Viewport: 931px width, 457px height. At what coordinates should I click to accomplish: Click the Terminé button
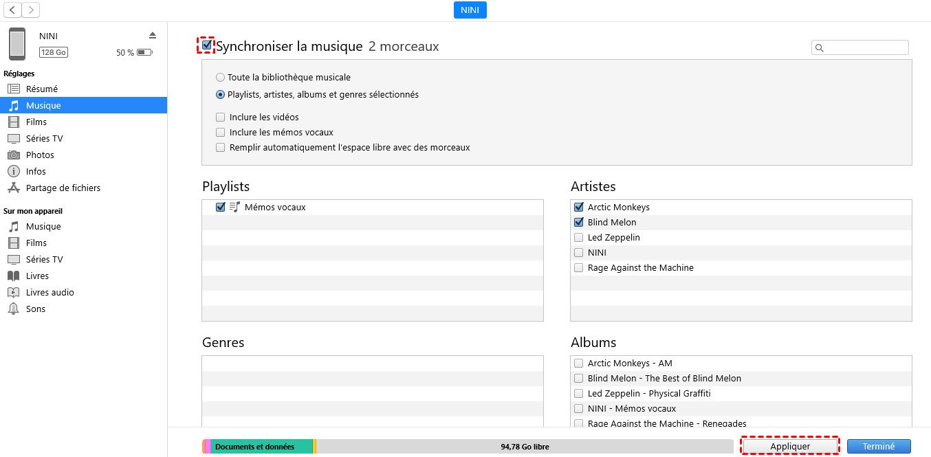[x=879, y=447]
